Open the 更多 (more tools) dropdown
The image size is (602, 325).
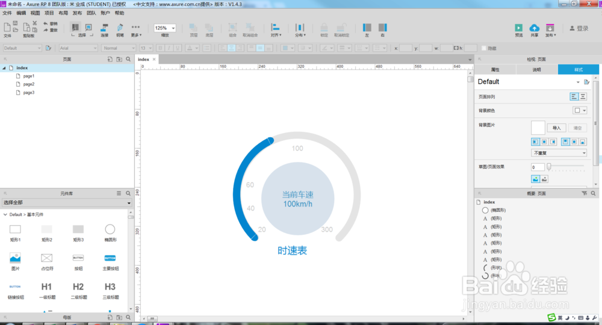point(136,30)
